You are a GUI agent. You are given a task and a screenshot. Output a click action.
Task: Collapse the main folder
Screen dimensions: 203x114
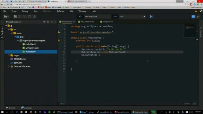point(12,33)
